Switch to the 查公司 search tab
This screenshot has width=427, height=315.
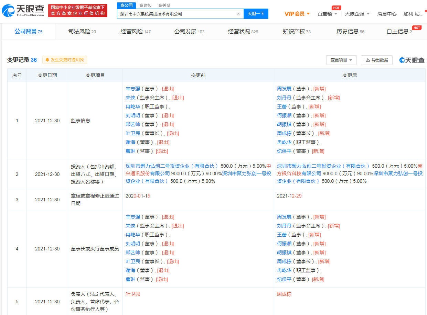pos(126,5)
